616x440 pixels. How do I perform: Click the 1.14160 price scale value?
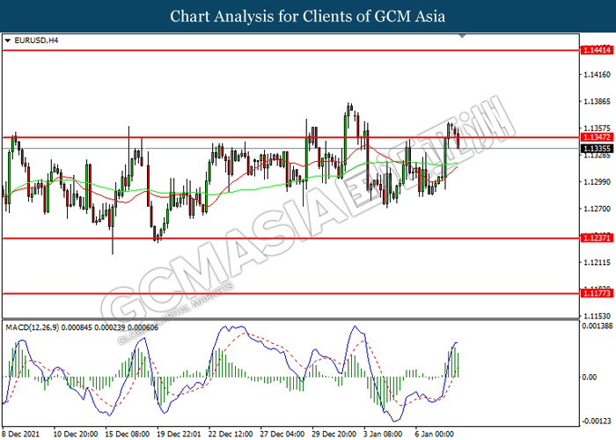point(598,74)
